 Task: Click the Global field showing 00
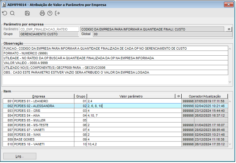[x=162, y=34]
